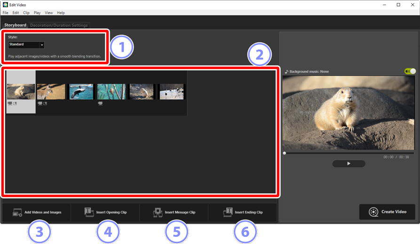The width and height of the screenshot is (420, 244).
Task: Click the Create Video reel icon
Action: [x=373, y=212]
